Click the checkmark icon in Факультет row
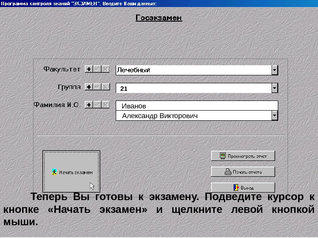 pyautogui.click(x=97, y=69)
